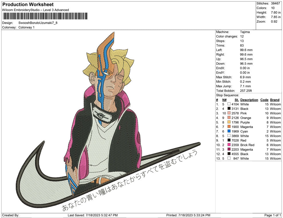The width and height of the screenshot is (283, 218).
Task: Click the pink swatch for thread 2578
Action: [x=229, y=113]
